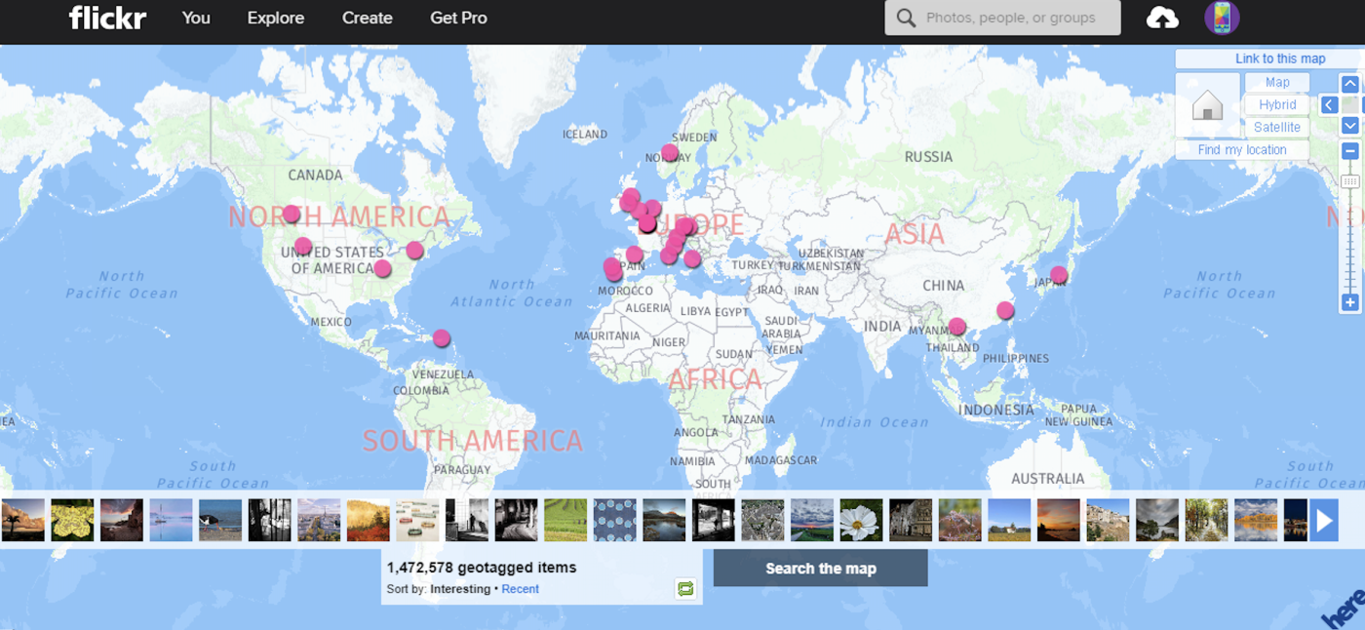Image resolution: width=1365 pixels, height=630 pixels.
Task: Click the home icon on map controls
Action: (1207, 104)
